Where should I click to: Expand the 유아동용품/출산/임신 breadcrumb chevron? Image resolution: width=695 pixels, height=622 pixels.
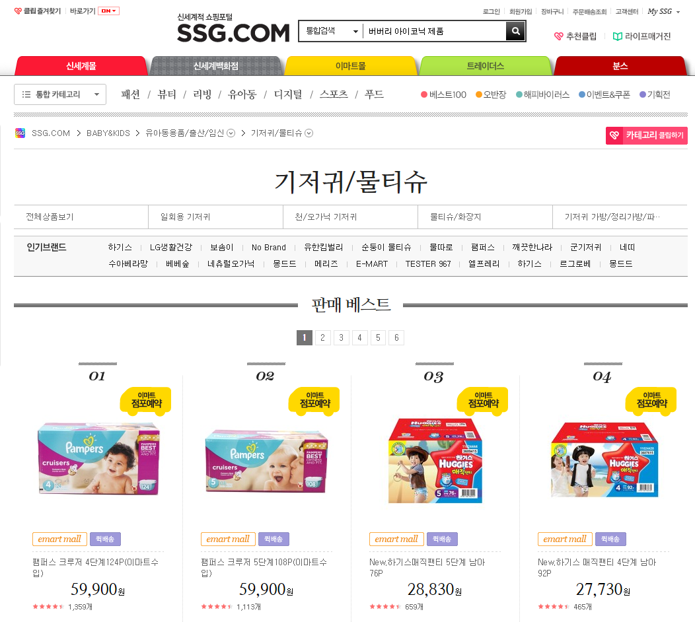click(231, 133)
